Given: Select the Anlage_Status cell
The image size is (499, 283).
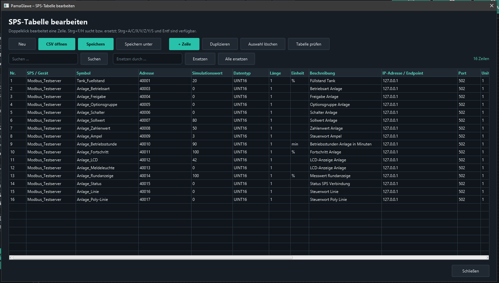Looking at the screenshot, I should tap(107, 184).
